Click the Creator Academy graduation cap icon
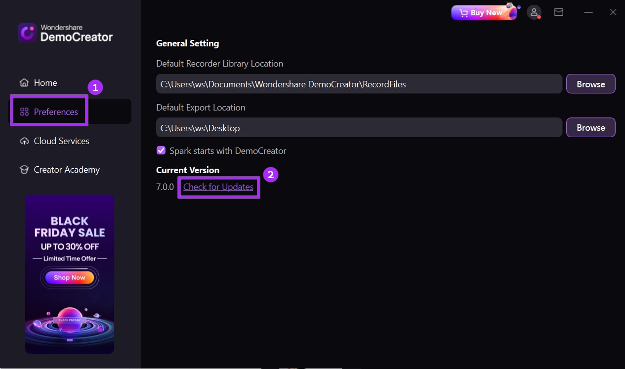This screenshot has width=625, height=369. point(24,170)
